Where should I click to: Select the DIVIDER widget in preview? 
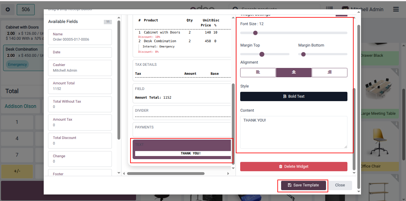[182, 113]
